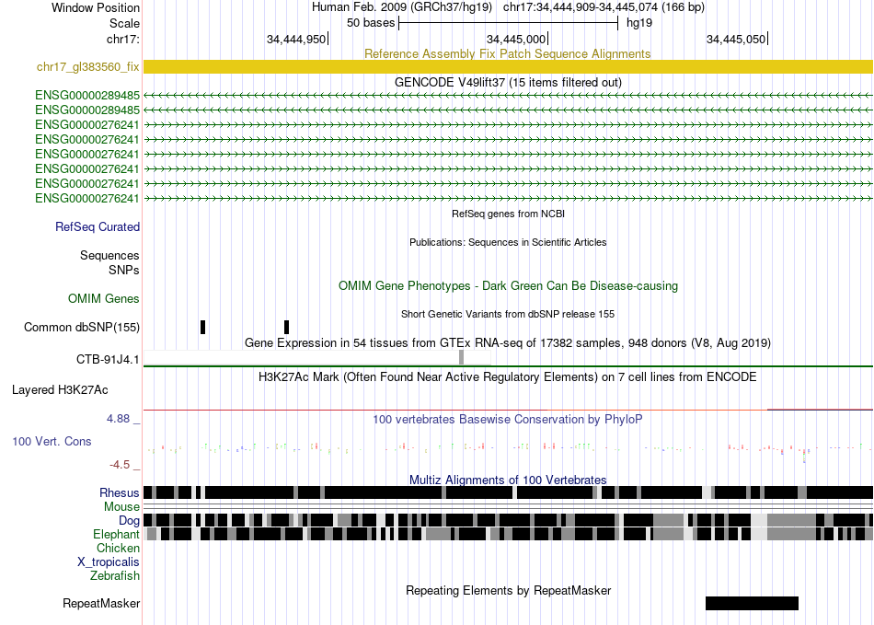Open the GTEx Gene Expression in 54 tissues title
This screenshot has height=625, width=874.
click(x=508, y=343)
